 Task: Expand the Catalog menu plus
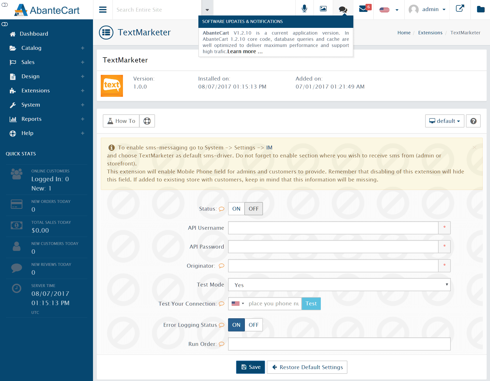pyautogui.click(x=83, y=48)
